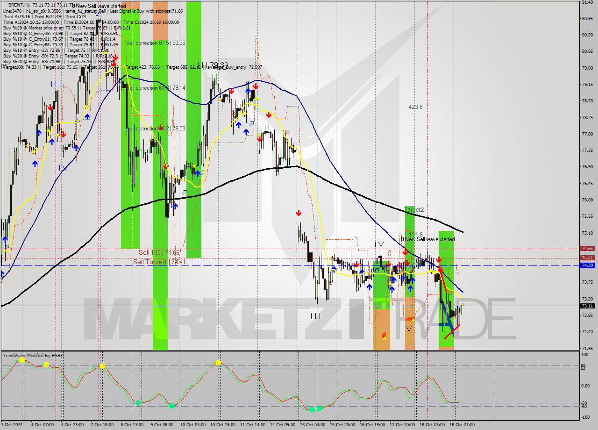Click the 80.05 price scale value

click(587, 51)
